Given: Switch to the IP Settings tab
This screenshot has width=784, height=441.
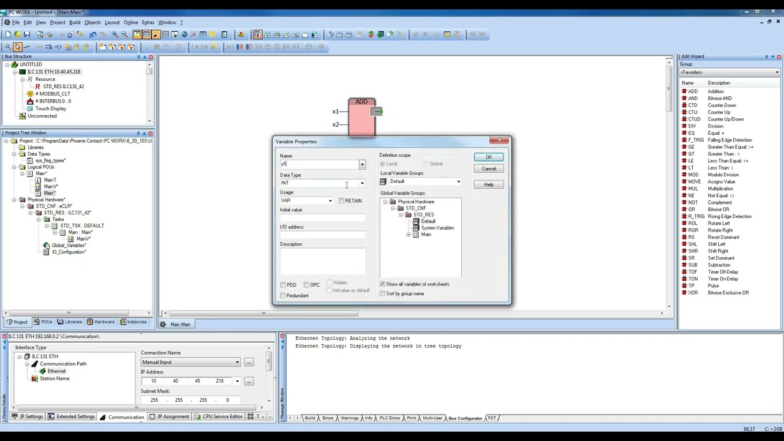Looking at the screenshot, I should point(27,417).
